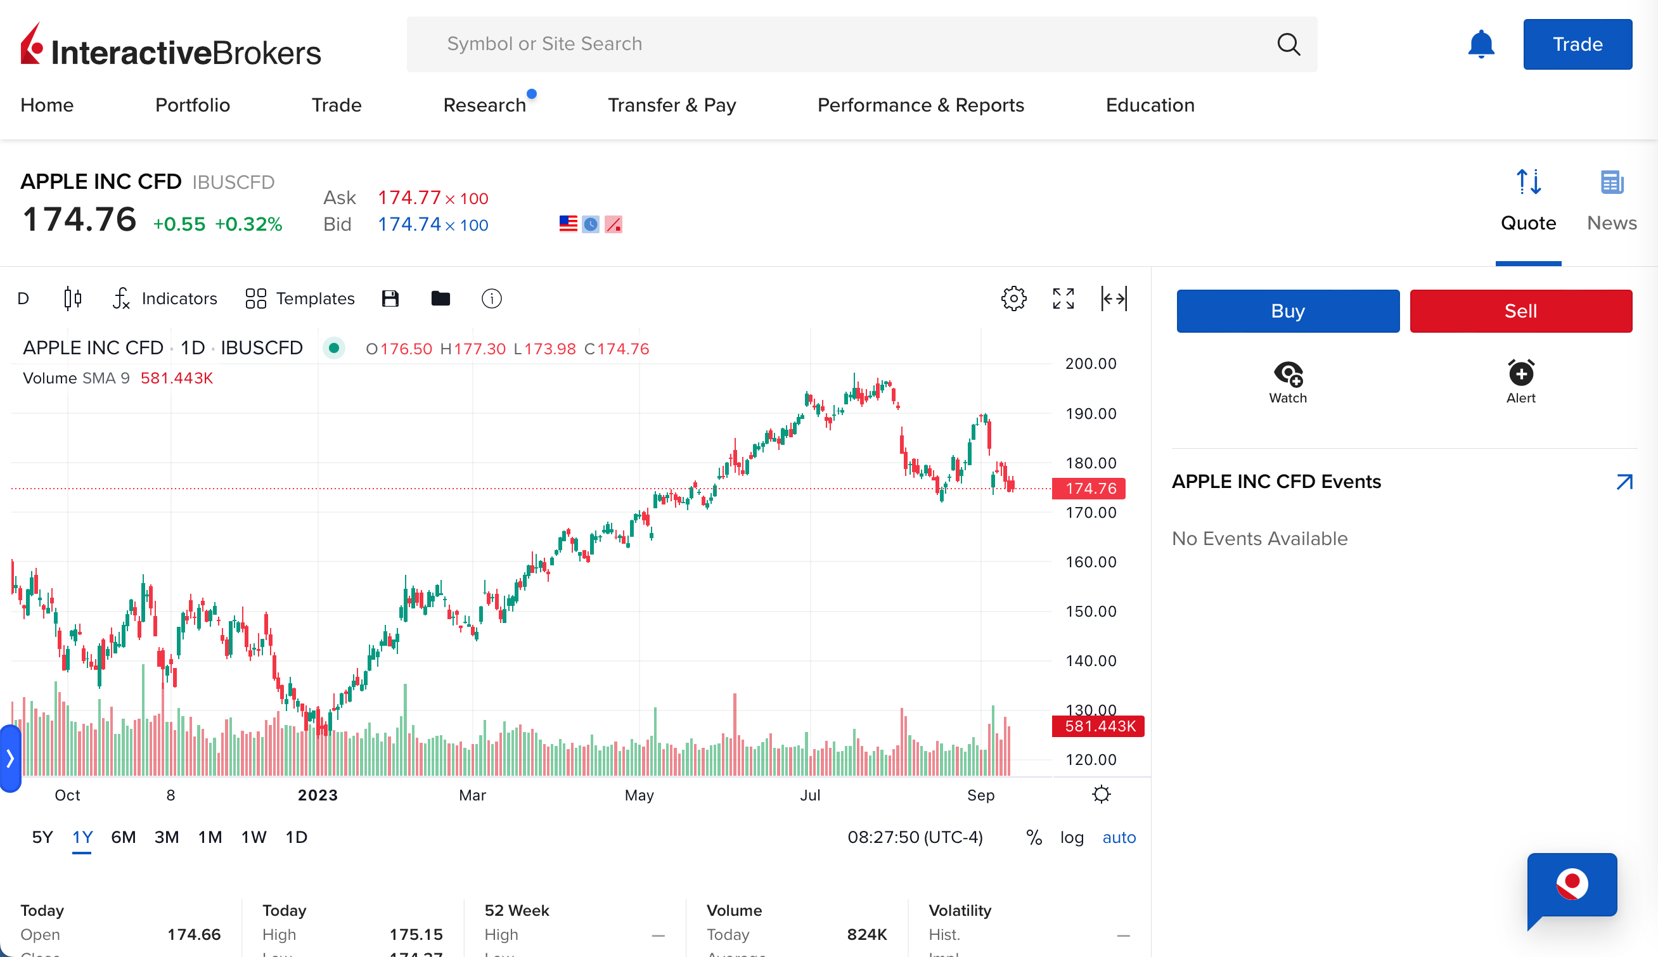
Task: Click the Buy button
Action: click(1287, 311)
